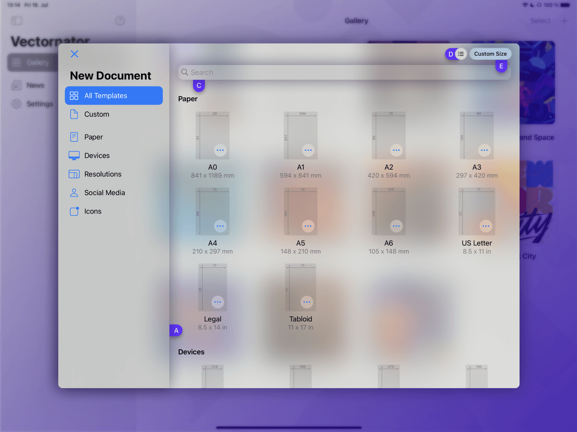Click the '148 x 210 mm' size text

(x=301, y=251)
